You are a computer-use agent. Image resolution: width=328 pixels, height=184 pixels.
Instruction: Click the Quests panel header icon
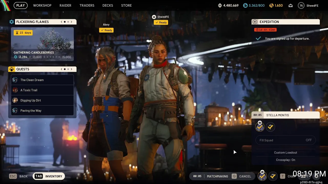[12, 69]
